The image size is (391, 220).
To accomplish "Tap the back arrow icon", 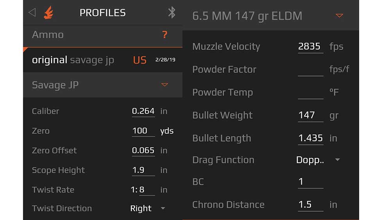I will pos(32,12).
